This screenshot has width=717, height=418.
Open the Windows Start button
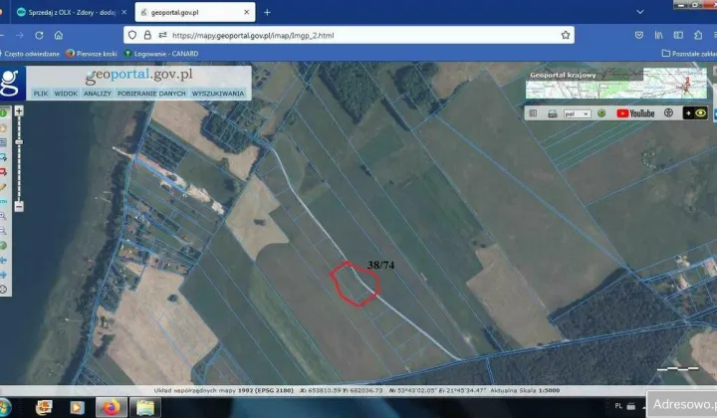coord(5,407)
